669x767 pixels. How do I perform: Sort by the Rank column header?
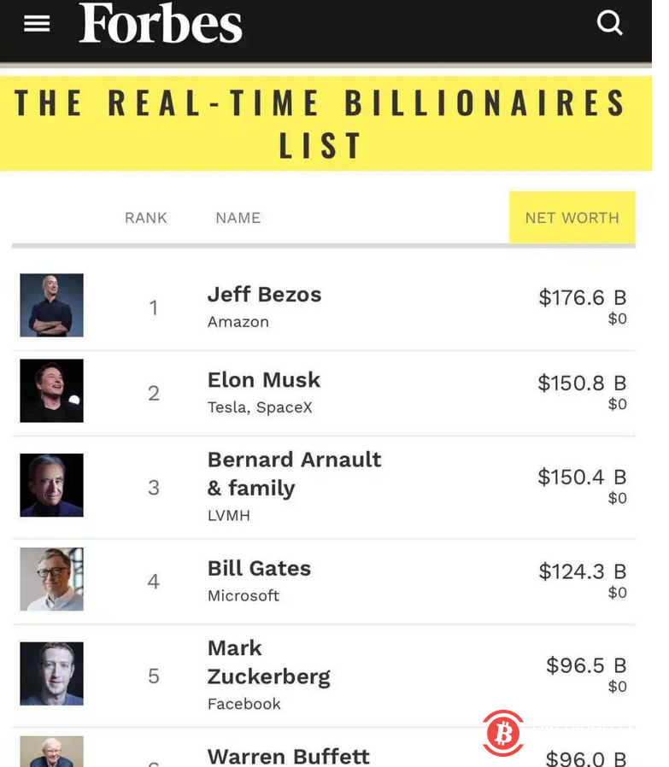pyautogui.click(x=146, y=218)
